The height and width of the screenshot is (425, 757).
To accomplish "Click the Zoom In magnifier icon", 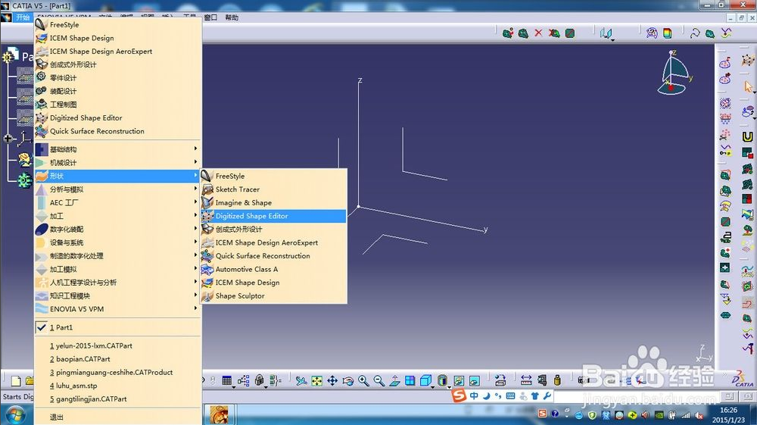I will point(363,380).
